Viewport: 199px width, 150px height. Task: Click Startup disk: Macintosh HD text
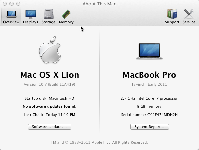pyautogui.click(x=49, y=98)
